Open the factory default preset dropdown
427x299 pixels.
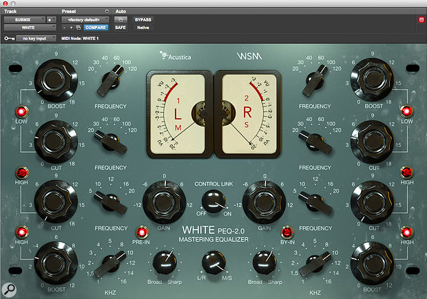pos(85,19)
